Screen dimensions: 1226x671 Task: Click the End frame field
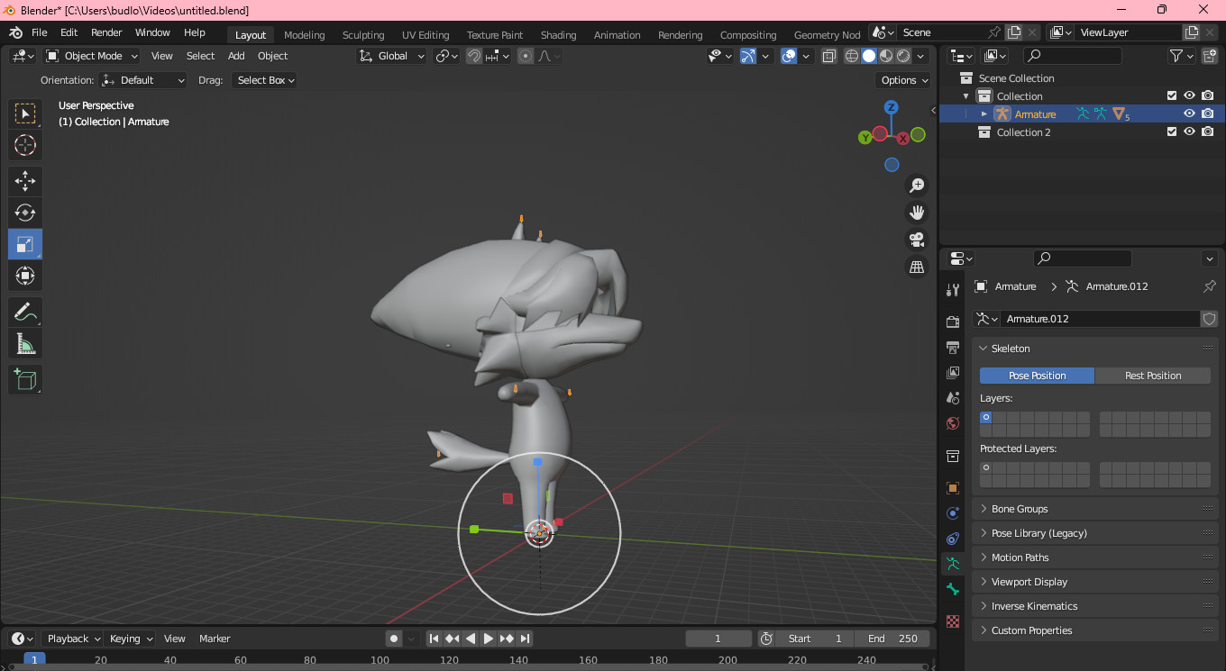pyautogui.click(x=892, y=639)
